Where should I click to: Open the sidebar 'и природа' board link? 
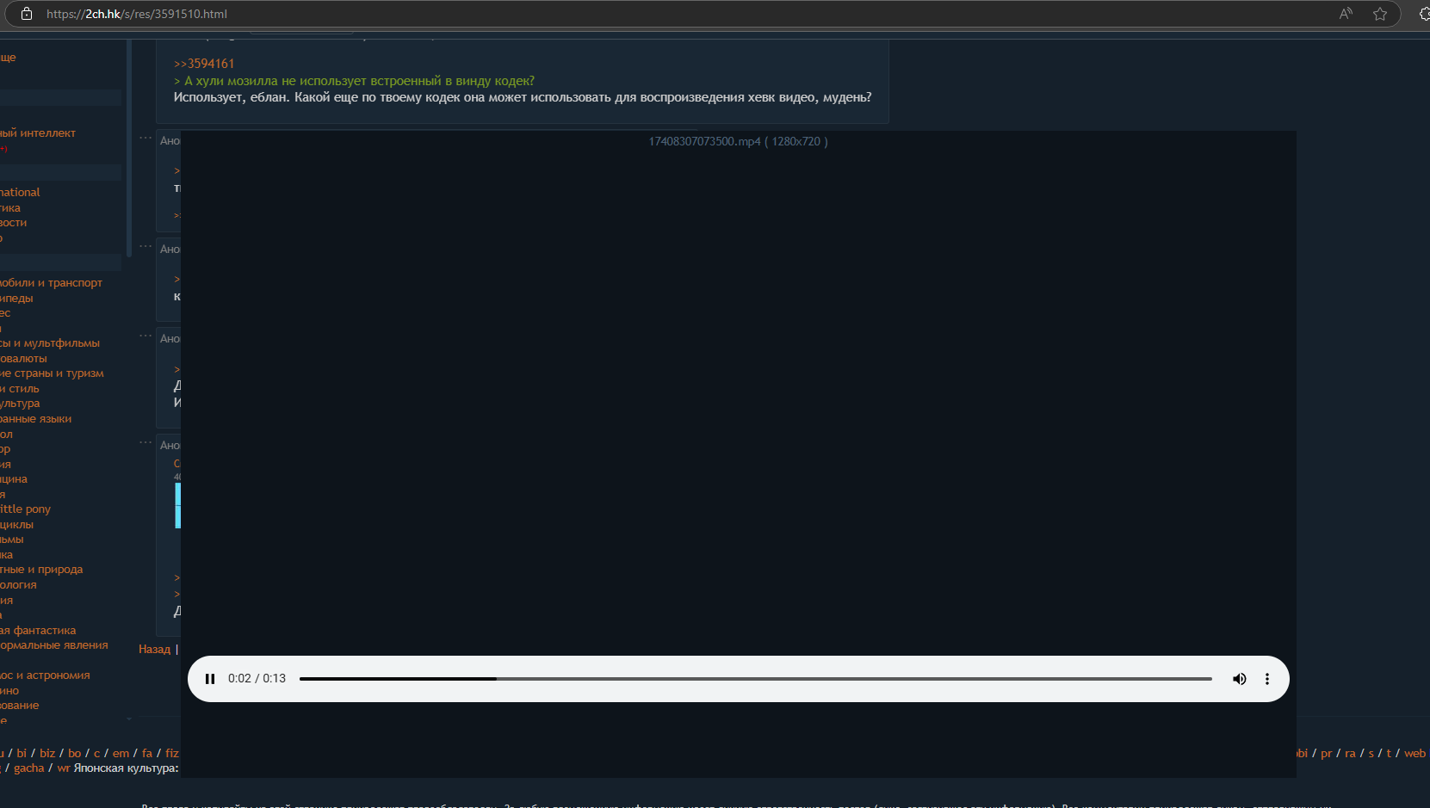pyautogui.click(x=41, y=570)
